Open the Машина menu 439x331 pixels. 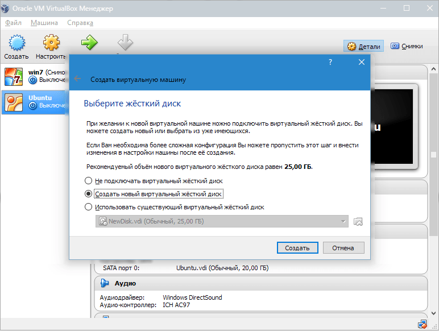point(44,23)
